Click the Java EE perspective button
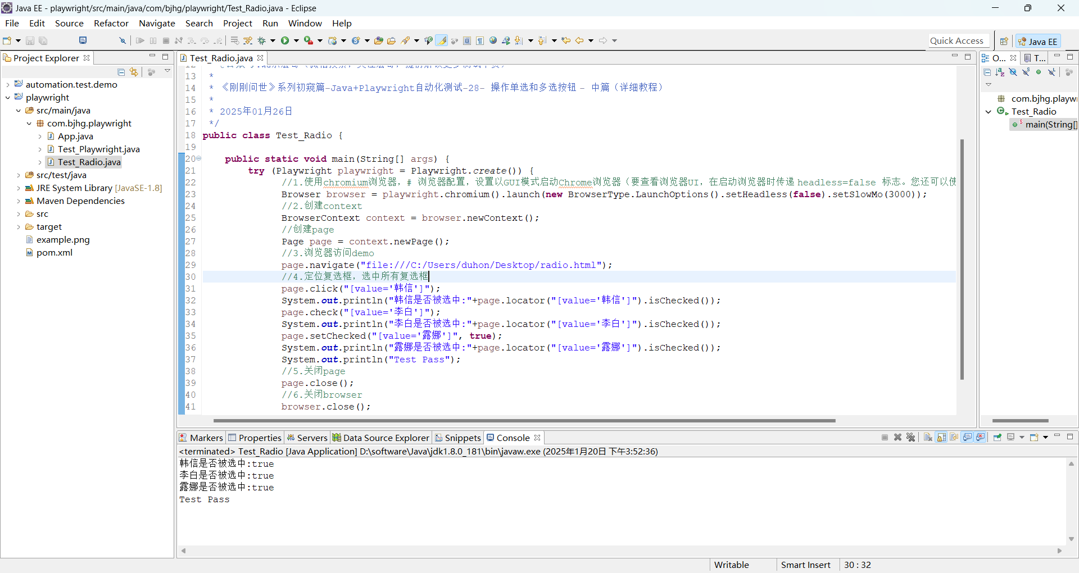Image resolution: width=1079 pixels, height=573 pixels. click(x=1038, y=41)
